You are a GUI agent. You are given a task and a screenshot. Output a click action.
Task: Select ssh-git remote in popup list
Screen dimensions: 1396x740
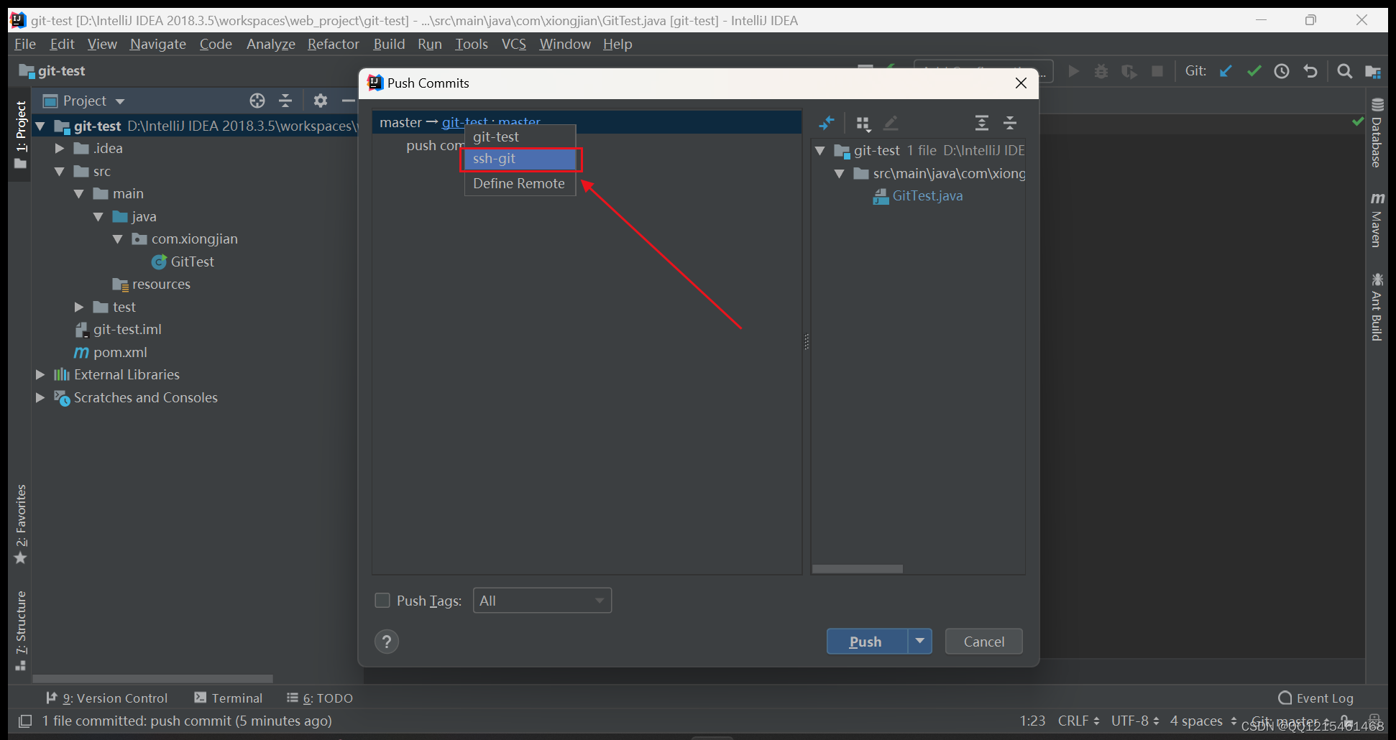point(520,159)
